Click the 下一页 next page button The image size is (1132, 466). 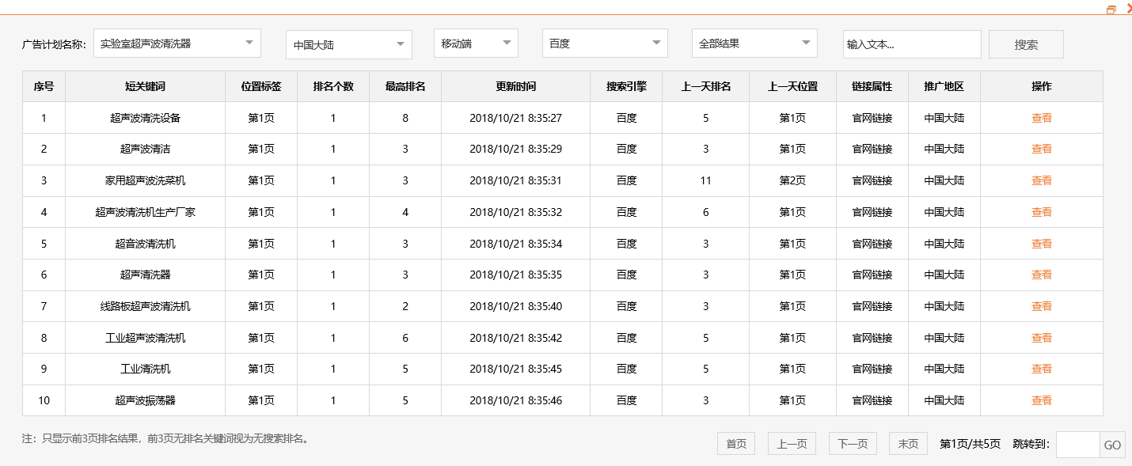pyautogui.click(x=853, y=444)
